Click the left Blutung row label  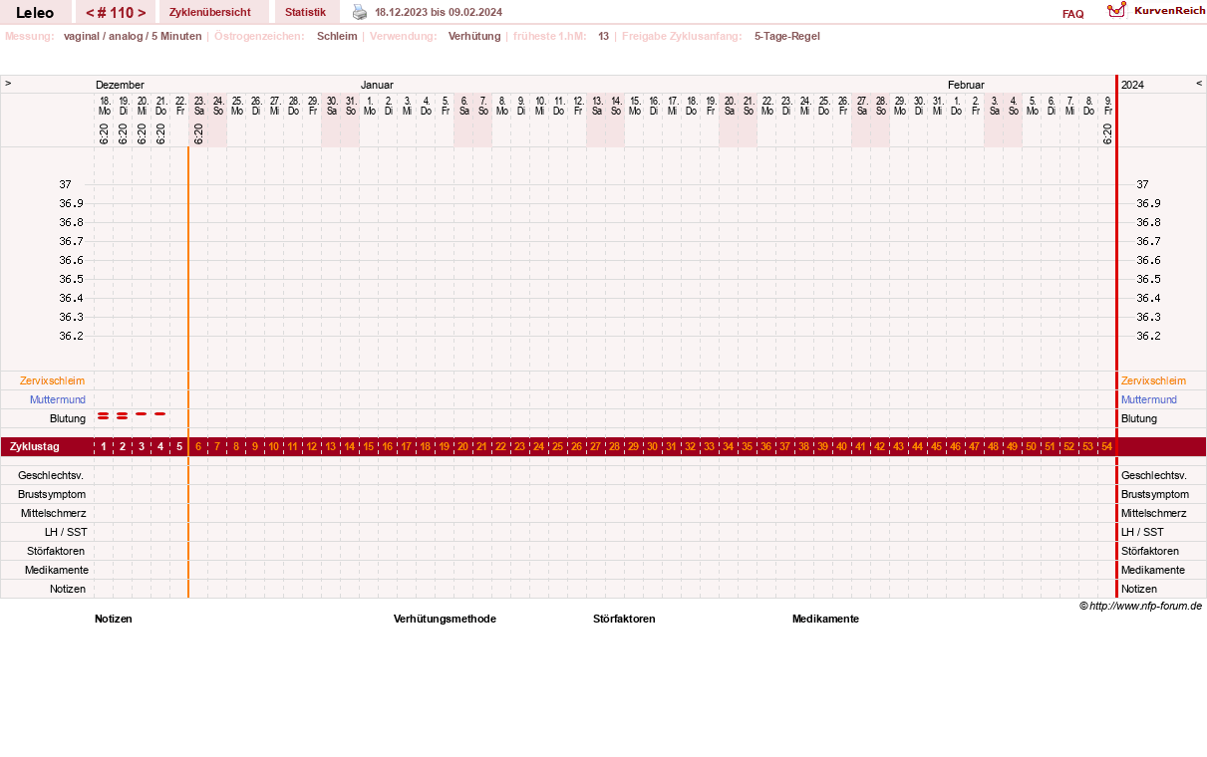click(68, 418)
